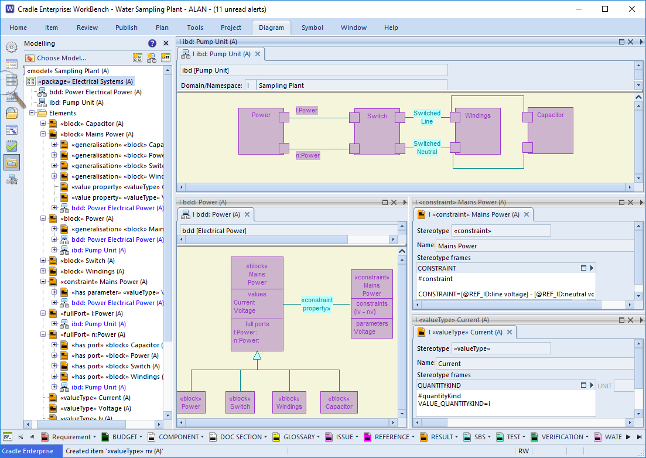Screen dimensions: 646x458
Task: Select «constraint» Mains Power block in bdd diagram
Action: (372, 304)
